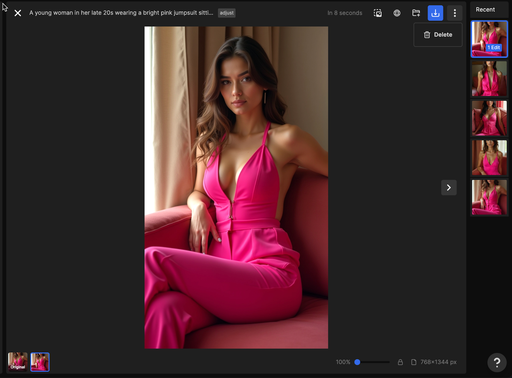This screenshot has width=512, height=378.
Task: Close the image viewer with the X icon
Action: (x=18, y=13)
